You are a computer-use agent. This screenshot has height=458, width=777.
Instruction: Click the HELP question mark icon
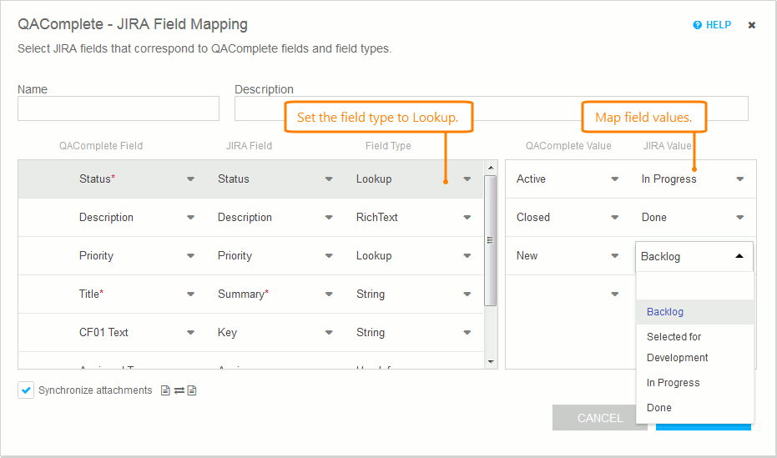tap(698, 25)
